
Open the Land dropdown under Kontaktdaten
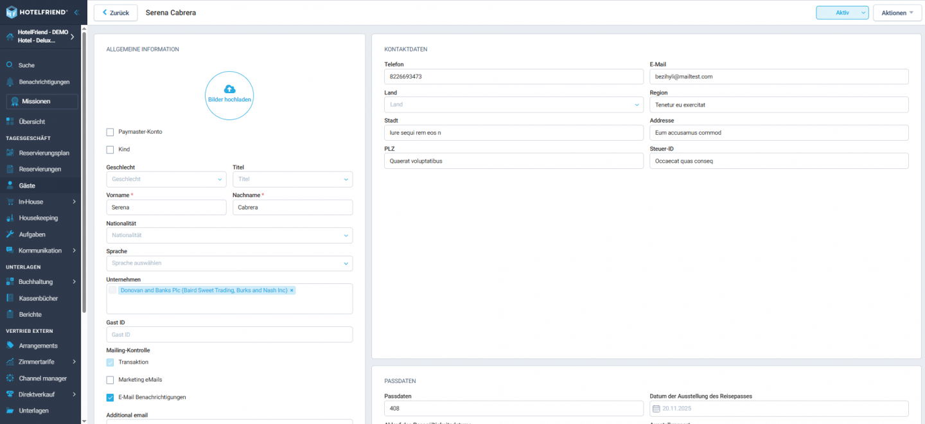(513, 104)
